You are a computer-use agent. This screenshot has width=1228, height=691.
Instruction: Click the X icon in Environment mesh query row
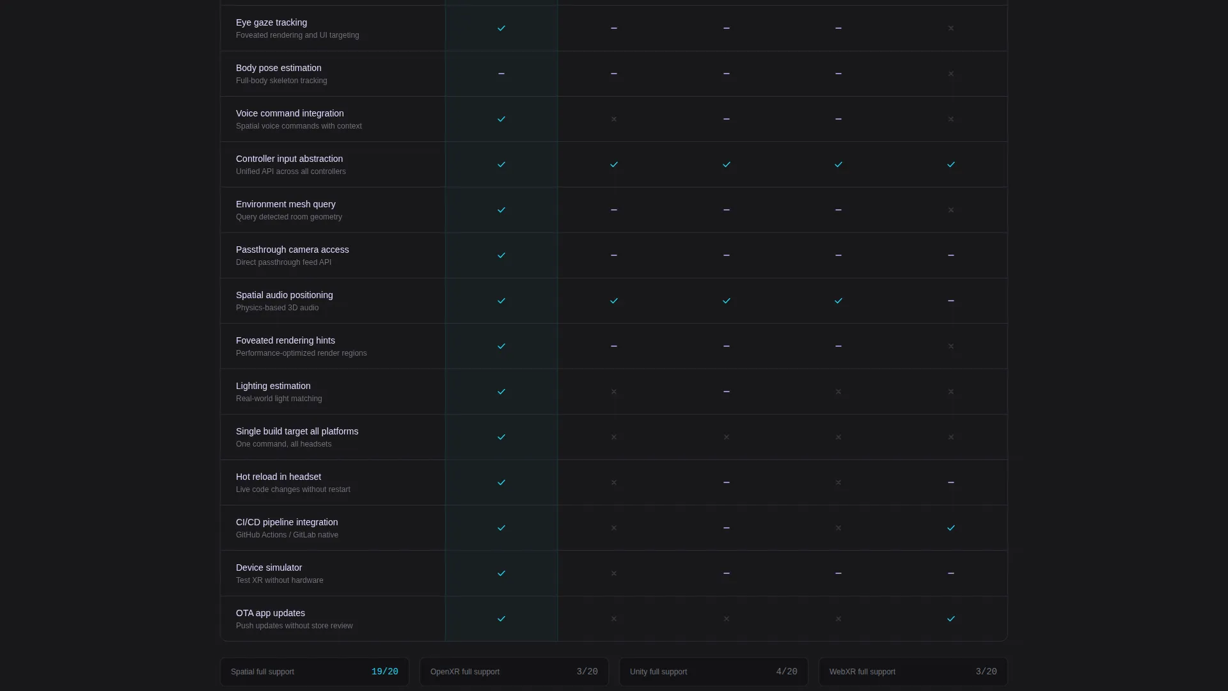click(x=951, y=210)
